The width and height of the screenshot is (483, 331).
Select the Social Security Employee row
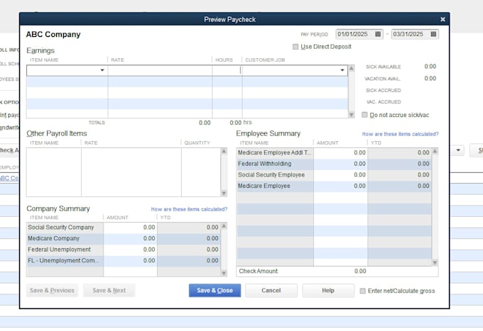coord(334,175)
